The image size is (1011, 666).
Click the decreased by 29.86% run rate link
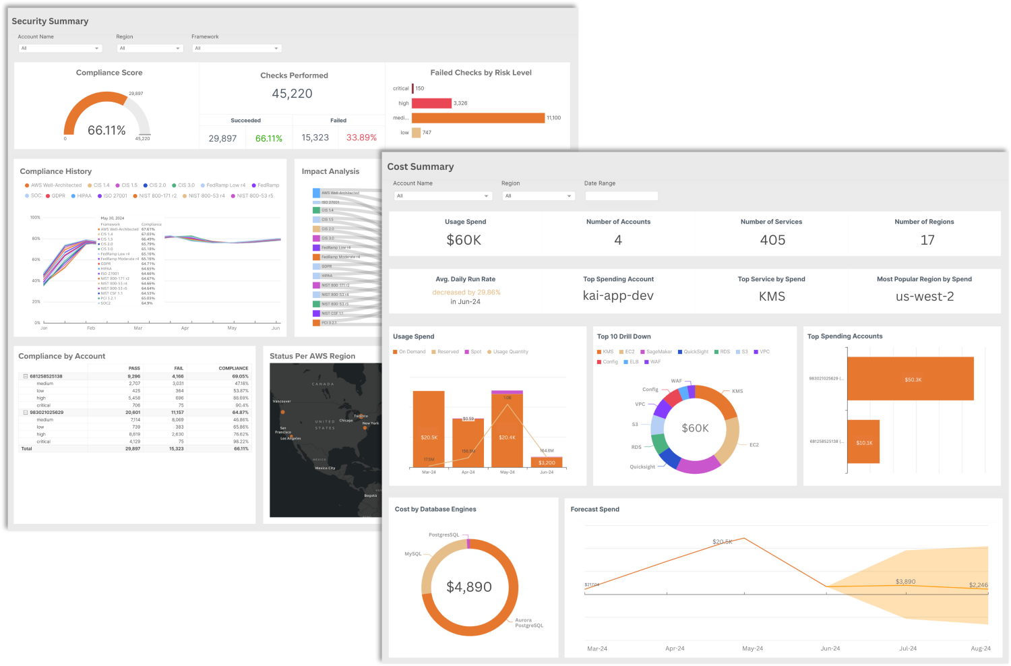(466, 292)
